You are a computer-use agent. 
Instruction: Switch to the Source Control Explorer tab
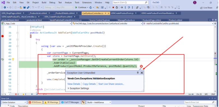(x=100, y=20)
